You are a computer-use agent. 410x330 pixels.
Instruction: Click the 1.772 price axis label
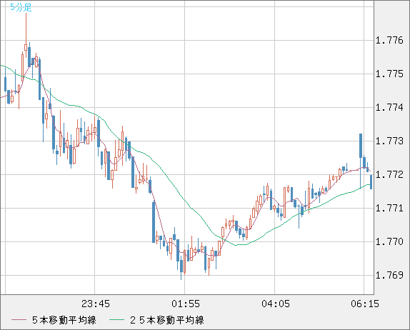389,175
